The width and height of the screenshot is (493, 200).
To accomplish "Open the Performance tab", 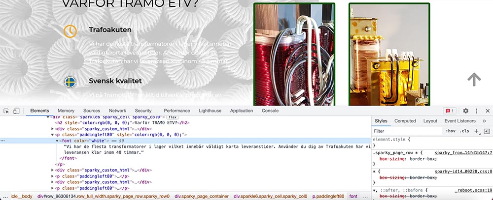I will pyautogui.click(x=176, y=111).
